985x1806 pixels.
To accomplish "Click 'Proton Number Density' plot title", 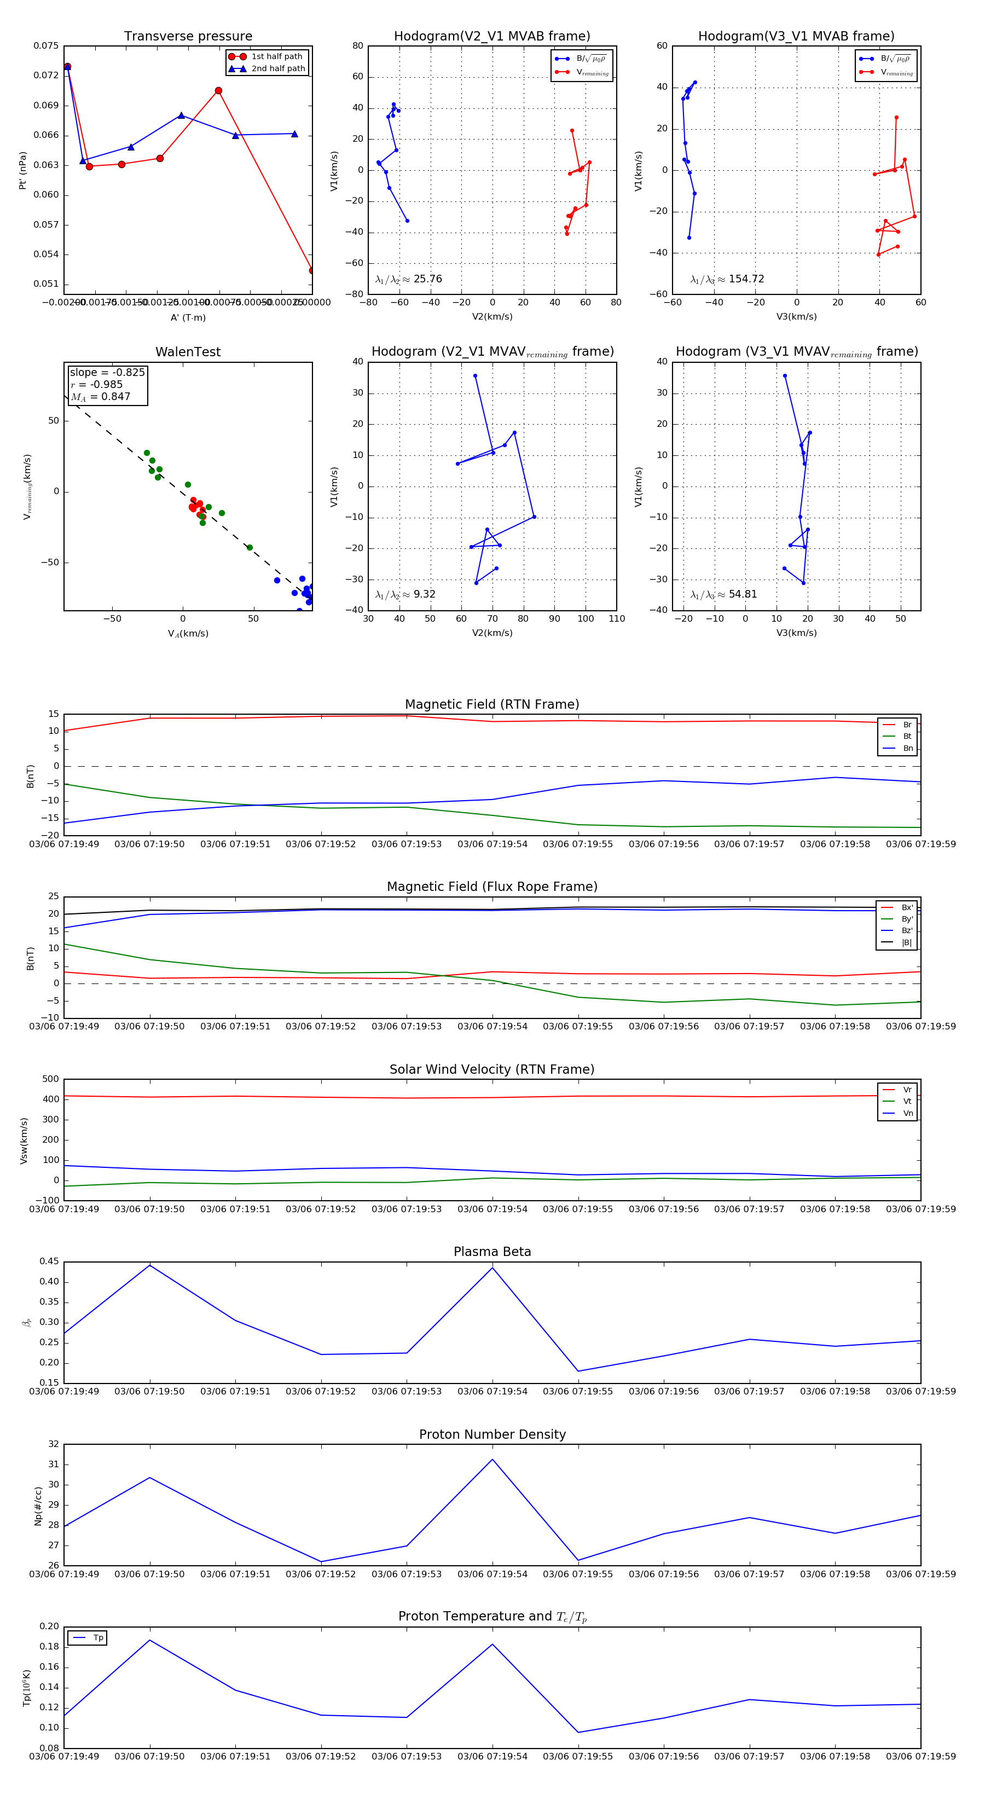I will (x=492, y=1434).
